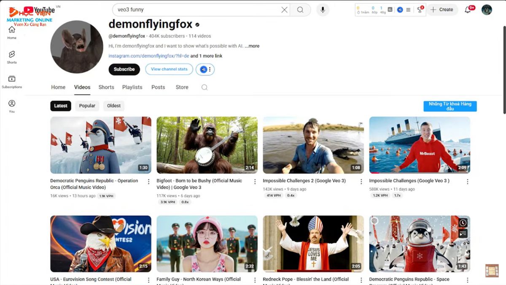This screenshot has height=285, width=506.
Task: Open options for Impossible Challenges 2 video
Action: point(361,182)
